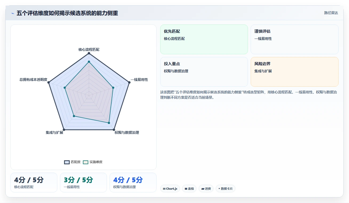349x203 pixels.
Task: Click the 实施难度 legend label
Action: click(x=96, y=162)
